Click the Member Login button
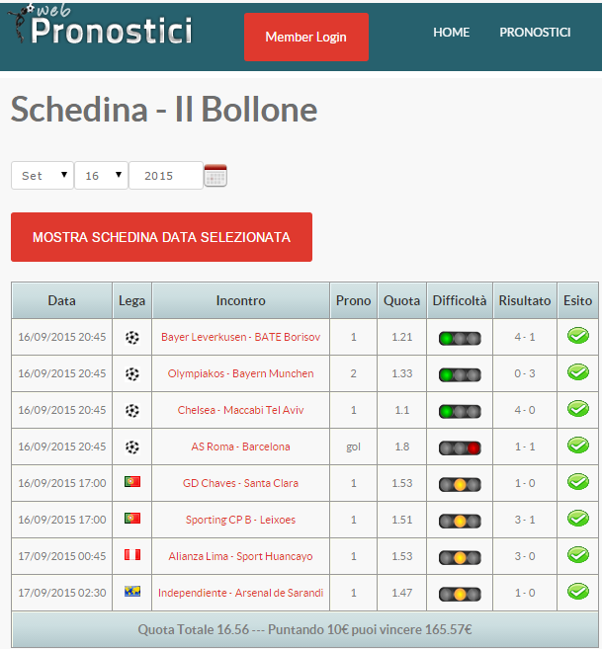 (306, 37)
